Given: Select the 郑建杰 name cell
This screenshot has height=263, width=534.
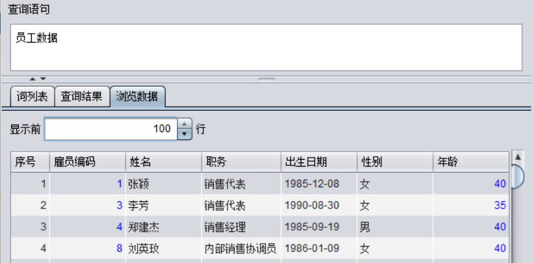Looking at the screenshot, I should (164, 227).
